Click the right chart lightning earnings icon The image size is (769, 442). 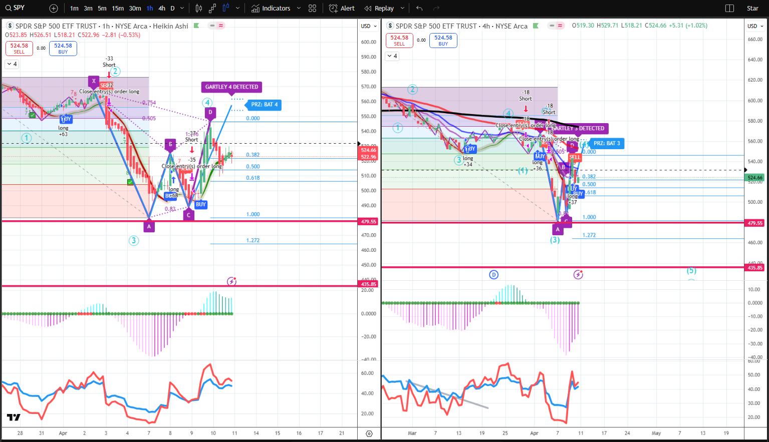pyautogui.click(x=578, y=274)
